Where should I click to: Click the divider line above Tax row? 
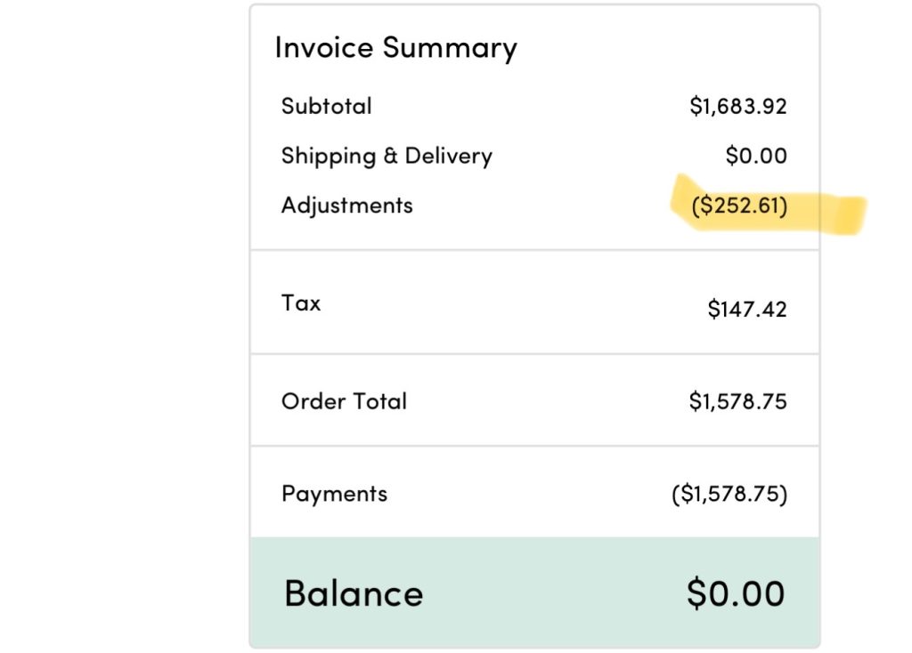tap(534, 250)
